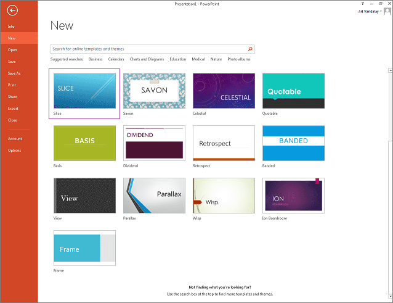
Task: Open the Share page
Action: (12, 97)
